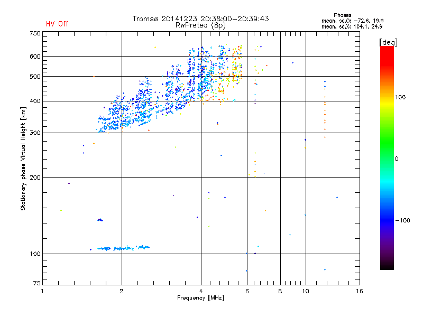Click the long E-layer trace near 100 km
The image size is (423, 317).
[124, 248]
